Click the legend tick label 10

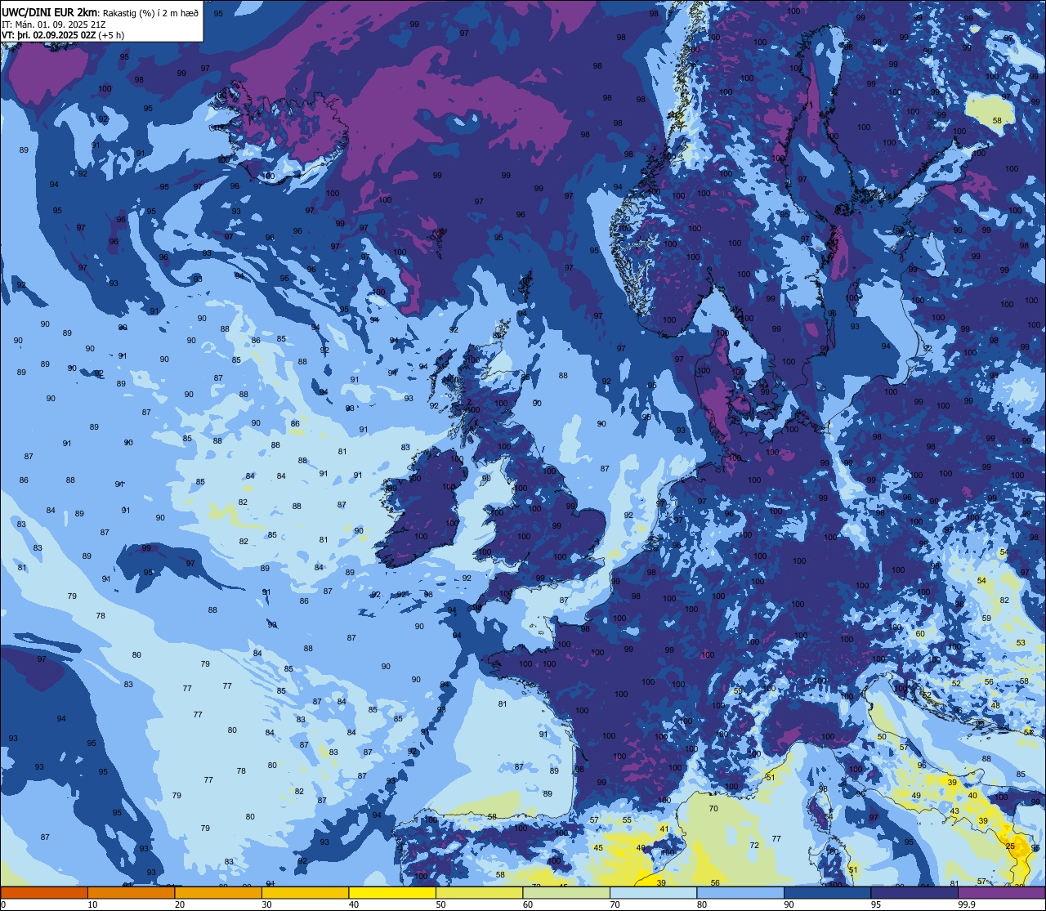pos(92,904)
